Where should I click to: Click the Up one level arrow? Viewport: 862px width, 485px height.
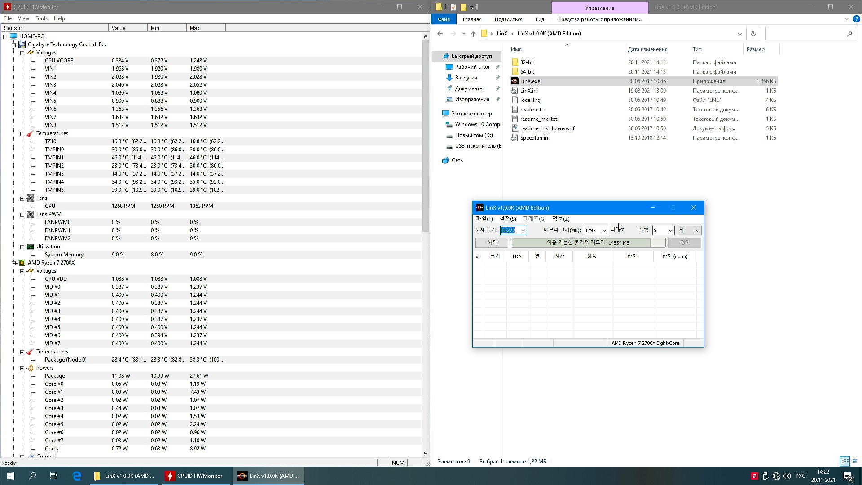tap(473, 34)
